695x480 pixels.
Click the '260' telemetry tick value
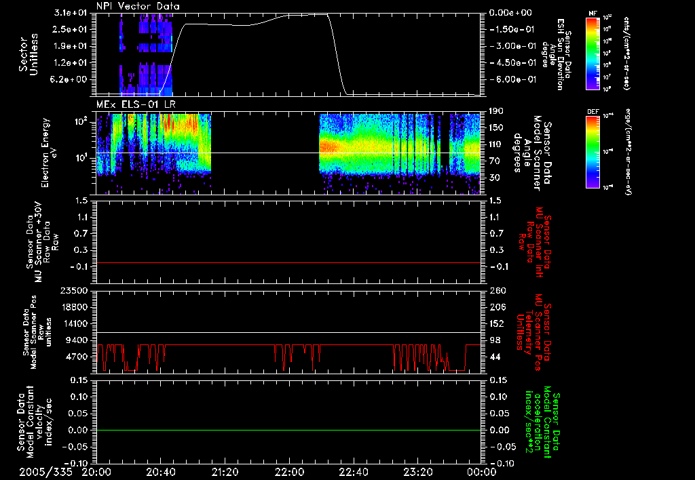497,290
